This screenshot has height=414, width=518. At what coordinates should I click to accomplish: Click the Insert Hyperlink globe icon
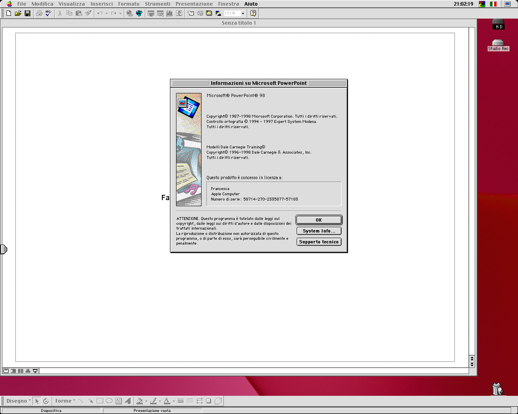[129, 13]
